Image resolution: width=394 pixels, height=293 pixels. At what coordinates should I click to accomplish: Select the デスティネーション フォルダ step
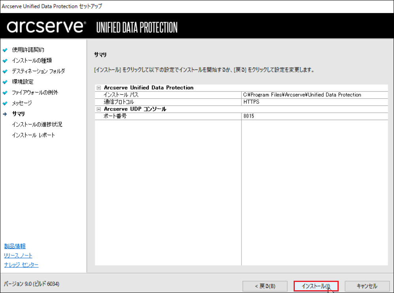[x=38, y=71]
